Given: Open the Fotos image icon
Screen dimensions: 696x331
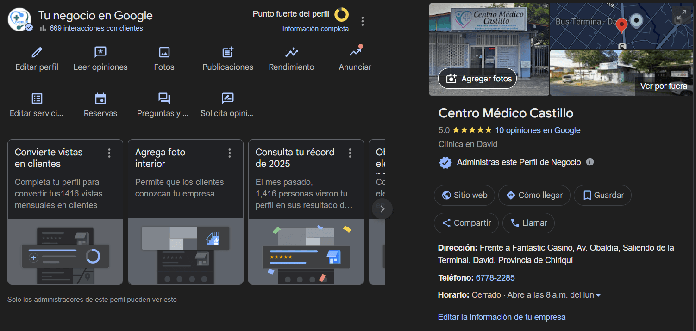Looking at the screenshot, I should pos(164,52).
